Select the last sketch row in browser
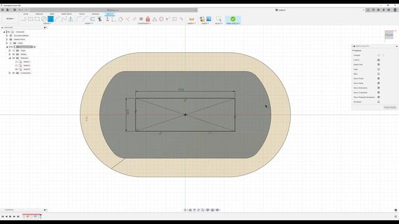 coord(26,69)
